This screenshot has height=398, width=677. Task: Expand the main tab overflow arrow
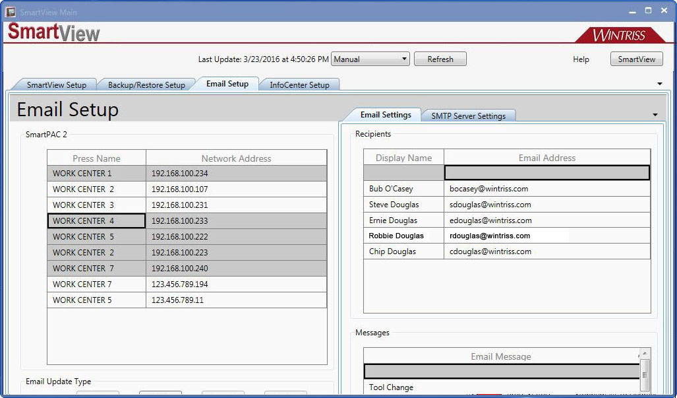(660, 84)
